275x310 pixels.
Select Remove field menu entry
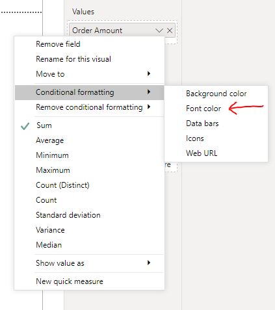tap(89, 44)
